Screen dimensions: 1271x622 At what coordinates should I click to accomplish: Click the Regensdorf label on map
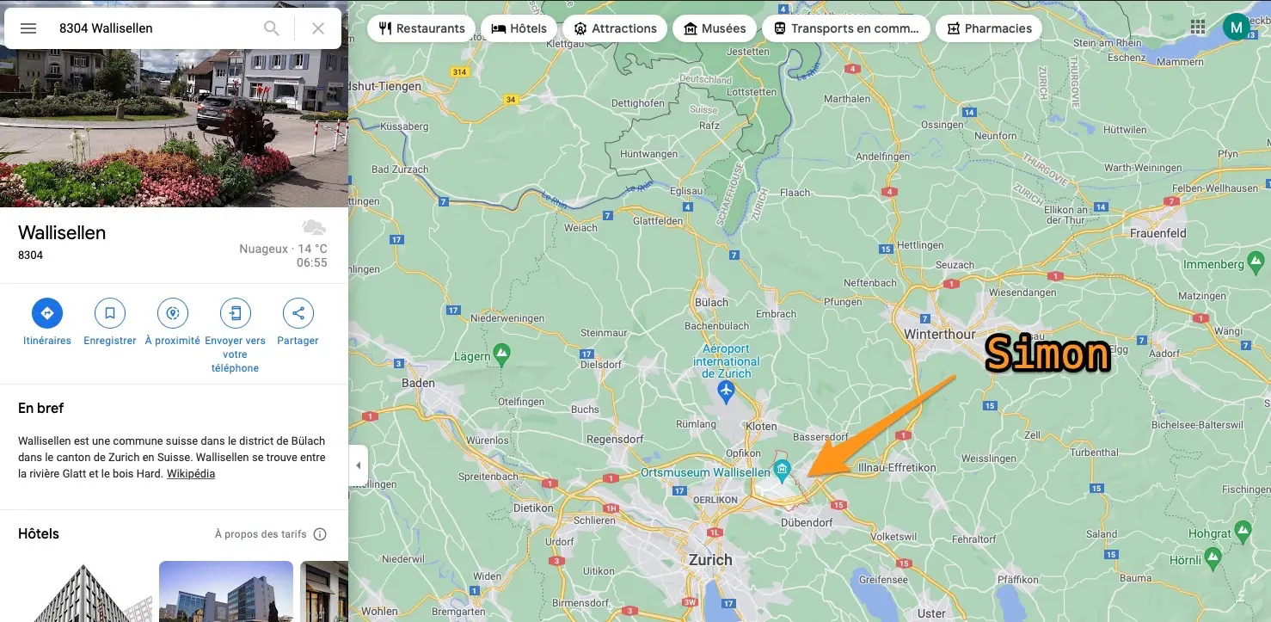point(615,440)
